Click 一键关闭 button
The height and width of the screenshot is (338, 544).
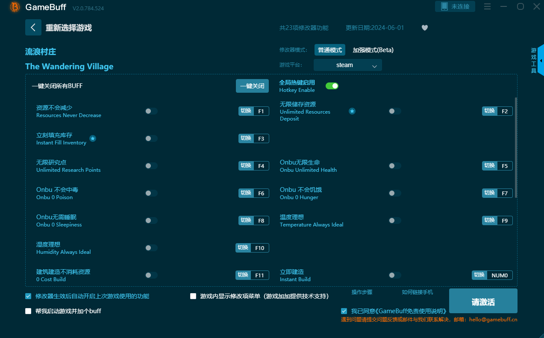tap(252, 86)
